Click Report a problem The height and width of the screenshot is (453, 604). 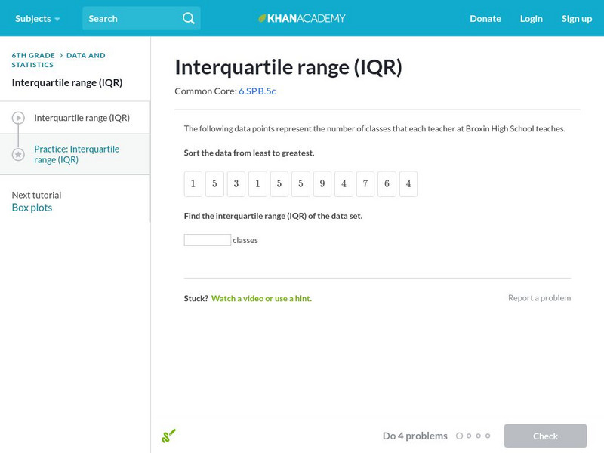[x=539, y=298]
